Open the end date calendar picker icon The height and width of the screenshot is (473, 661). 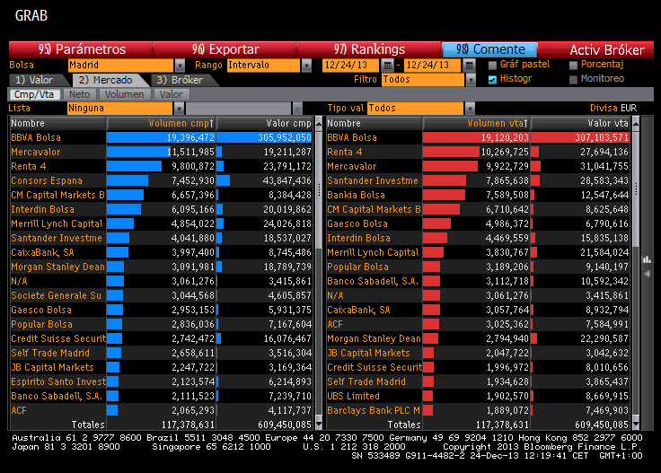[x=468, y=65]
